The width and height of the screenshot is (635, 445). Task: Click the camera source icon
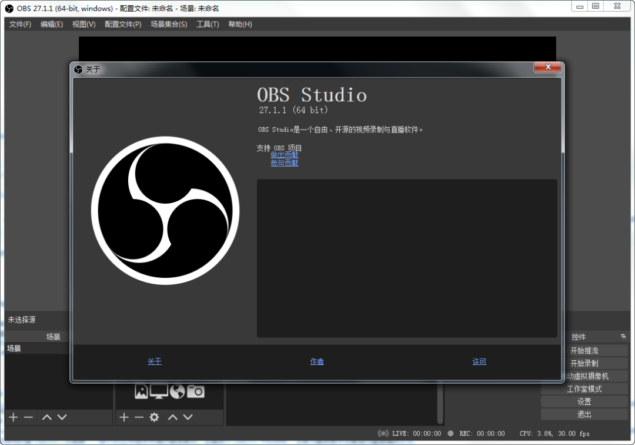[x=196, y=391]
